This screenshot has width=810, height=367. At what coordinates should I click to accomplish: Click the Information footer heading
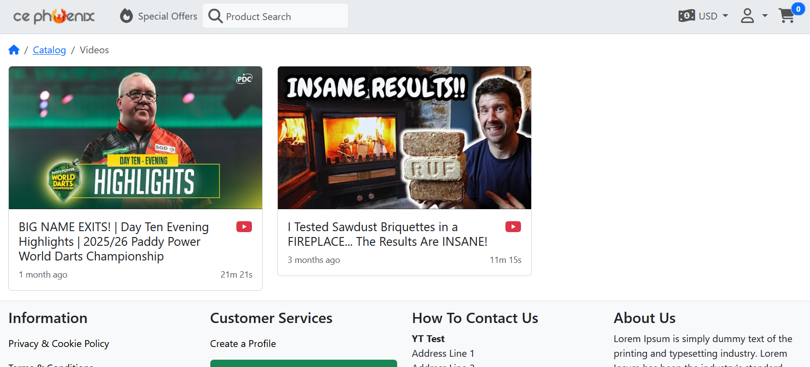(48, 318)
